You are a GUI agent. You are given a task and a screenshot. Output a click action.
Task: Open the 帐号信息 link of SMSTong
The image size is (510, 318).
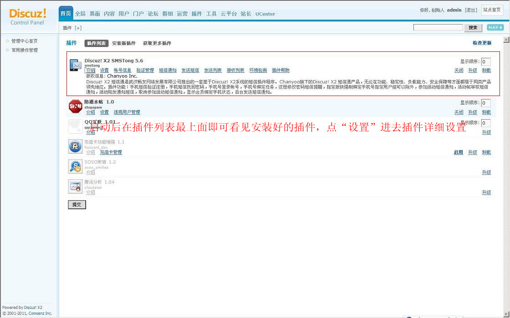point(122,70)
